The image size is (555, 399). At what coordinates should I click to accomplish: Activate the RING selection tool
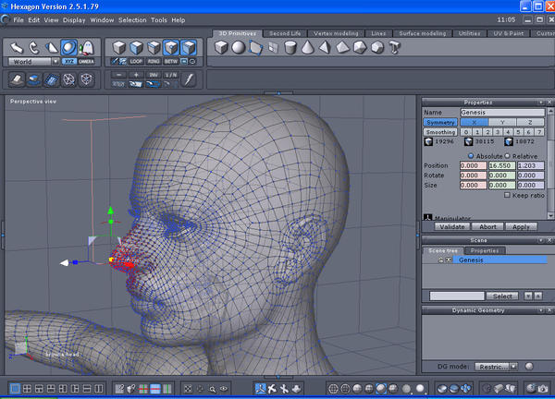(154, 61)
